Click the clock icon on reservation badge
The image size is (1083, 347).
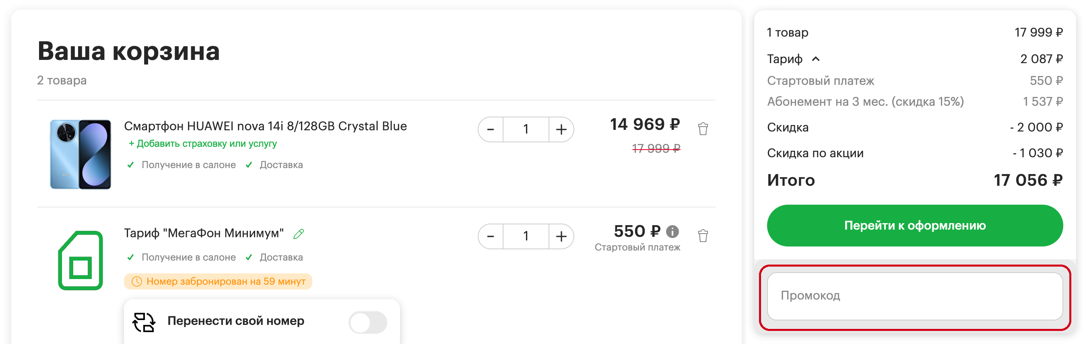137,281
